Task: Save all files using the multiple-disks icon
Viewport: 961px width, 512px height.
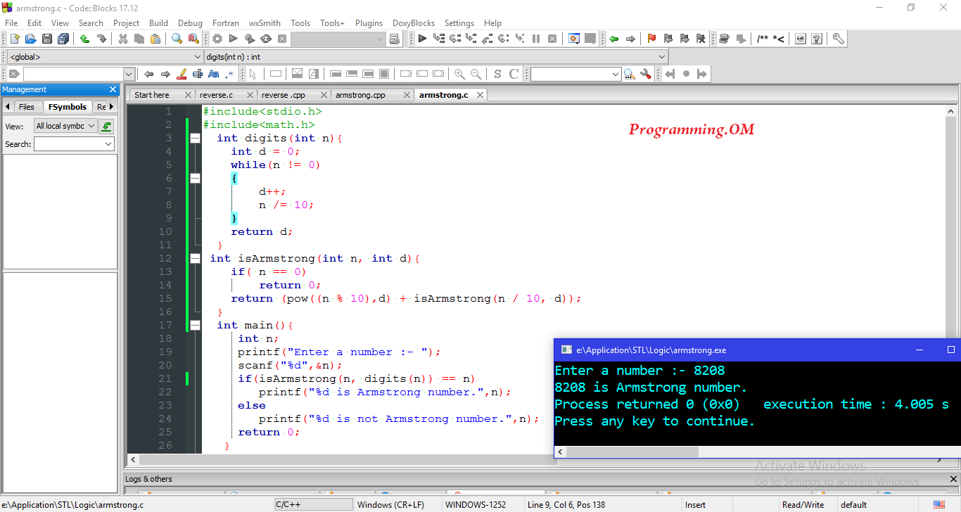Action: pyautogui.click(x=63, y=39)
